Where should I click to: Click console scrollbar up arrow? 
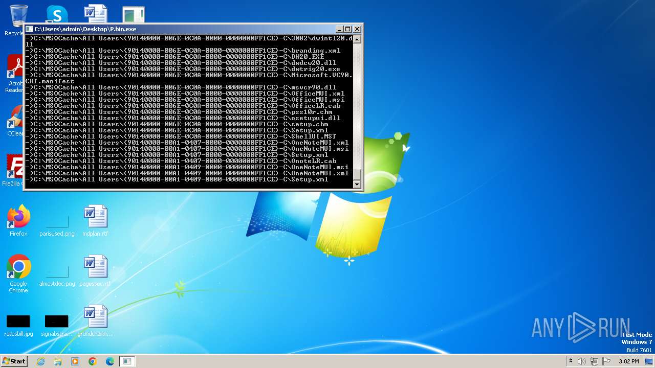(357, 39)
